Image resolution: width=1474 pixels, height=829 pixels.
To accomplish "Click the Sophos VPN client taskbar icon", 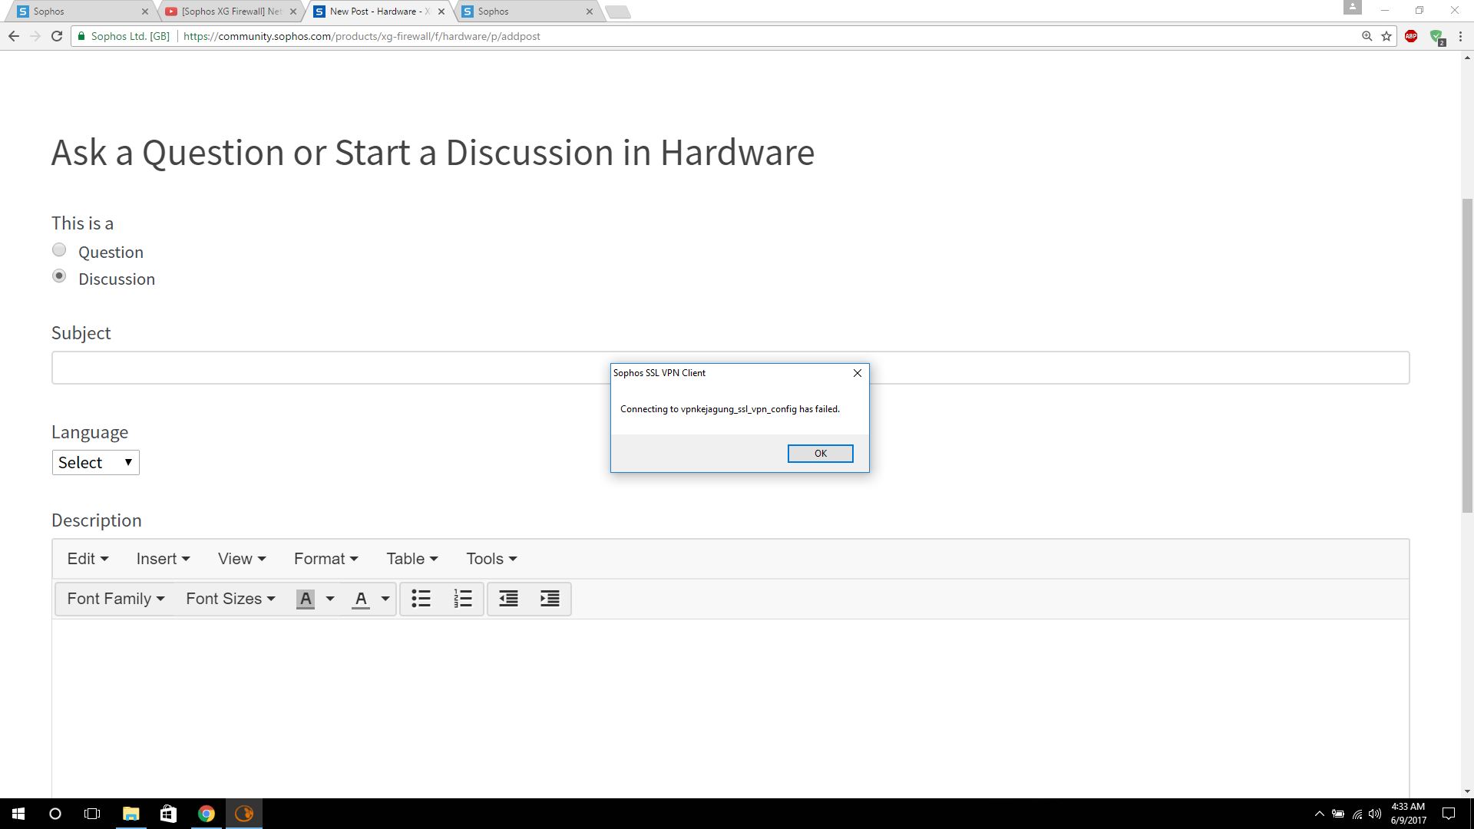I will click(244, 814).
